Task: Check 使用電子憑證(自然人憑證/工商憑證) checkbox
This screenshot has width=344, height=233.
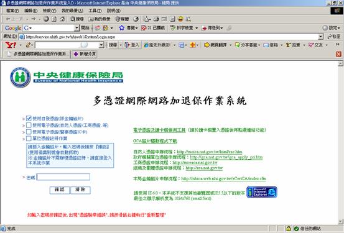Action: coord(29,125)
